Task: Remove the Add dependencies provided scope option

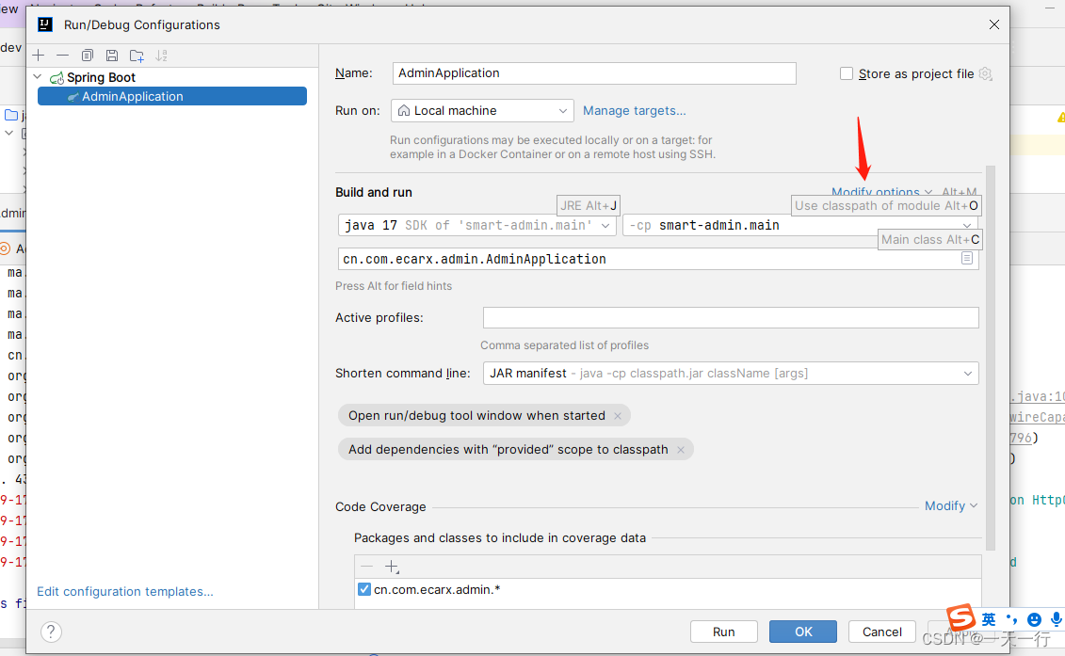Action: (681, 450)
